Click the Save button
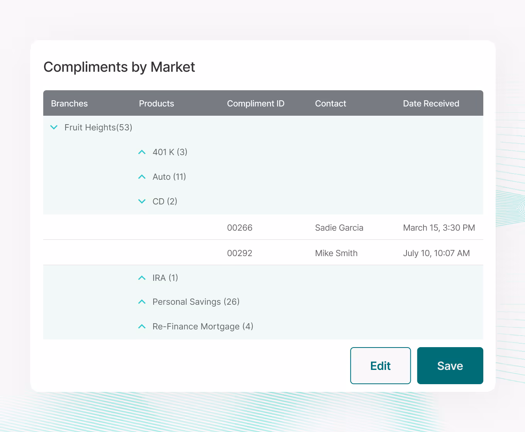The height and width of the screenshot is (432, 525). point(450,366)
